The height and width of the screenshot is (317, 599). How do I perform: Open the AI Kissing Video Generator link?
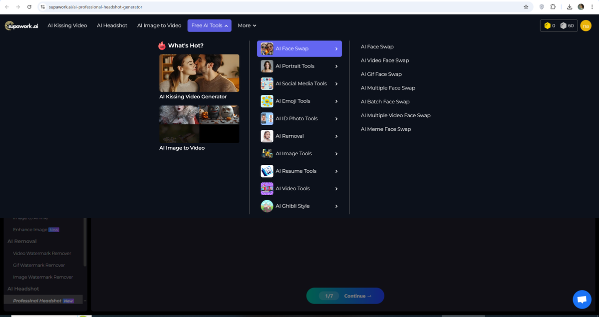point(193,97)
